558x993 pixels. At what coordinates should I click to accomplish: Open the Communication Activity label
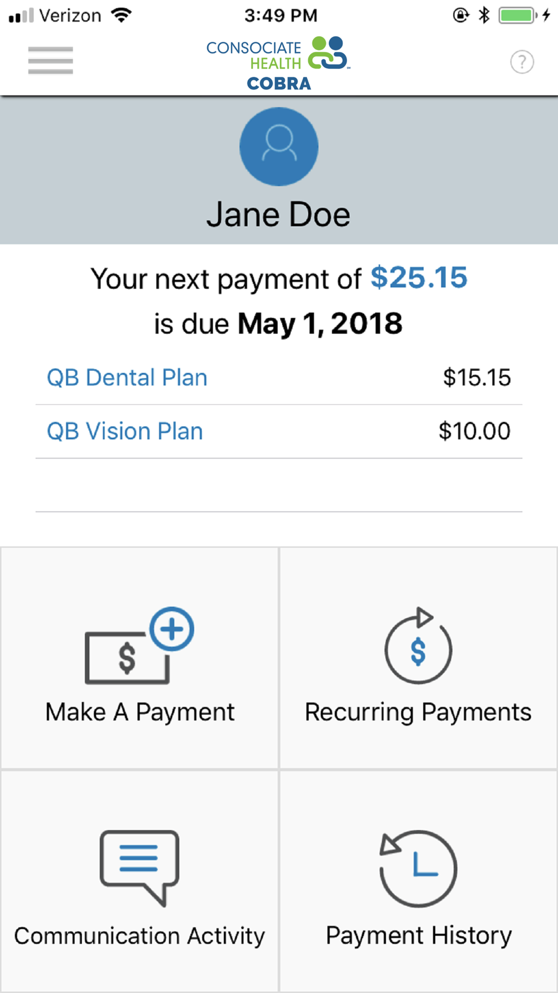[x=139, y=935]
